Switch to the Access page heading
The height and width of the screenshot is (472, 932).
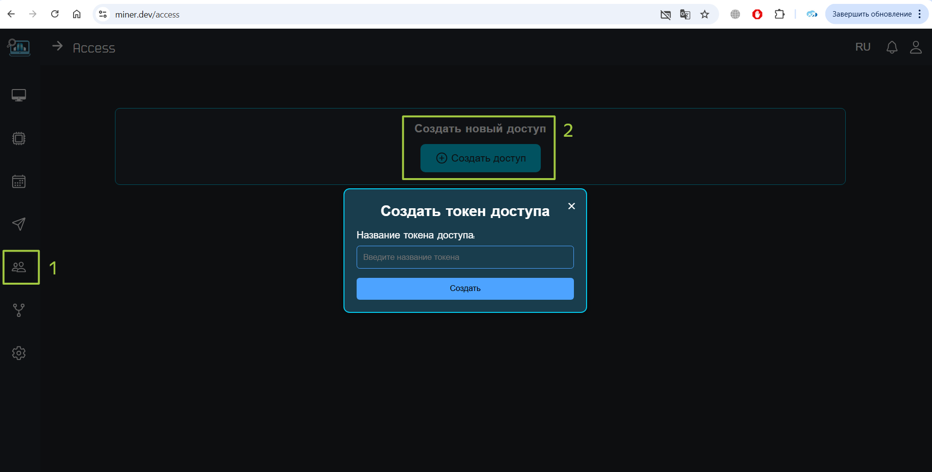(x=94, y=48)
